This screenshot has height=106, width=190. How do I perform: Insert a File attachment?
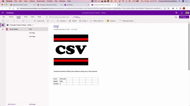point(16,21)
